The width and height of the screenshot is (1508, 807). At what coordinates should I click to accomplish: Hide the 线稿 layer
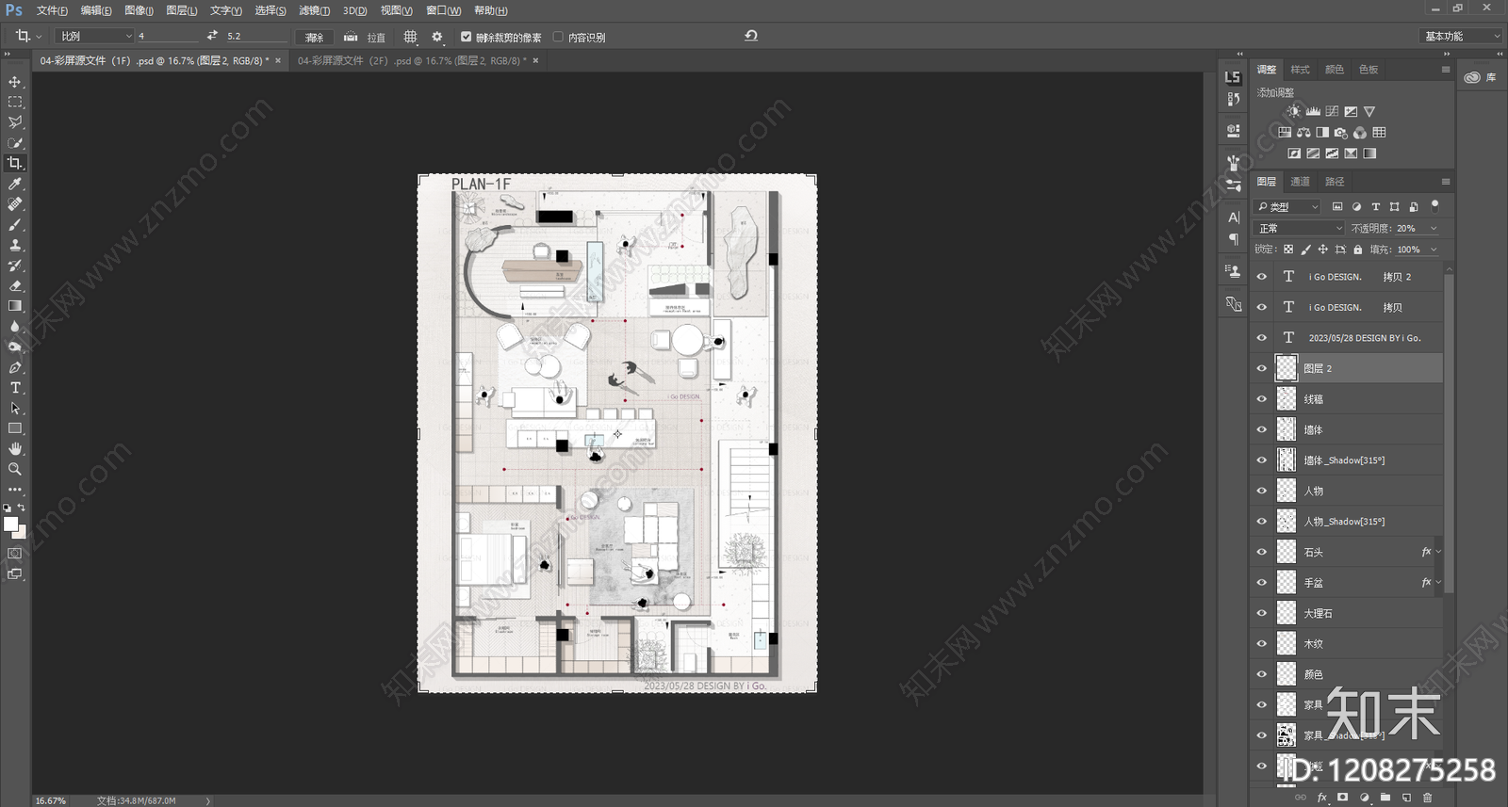click(1262, 399)
